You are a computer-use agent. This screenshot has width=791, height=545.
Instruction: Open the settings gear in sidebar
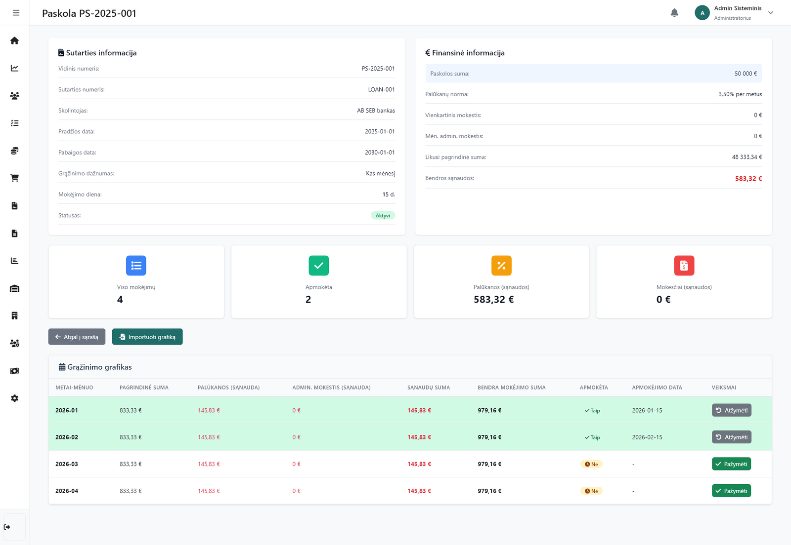click(14, 398)
